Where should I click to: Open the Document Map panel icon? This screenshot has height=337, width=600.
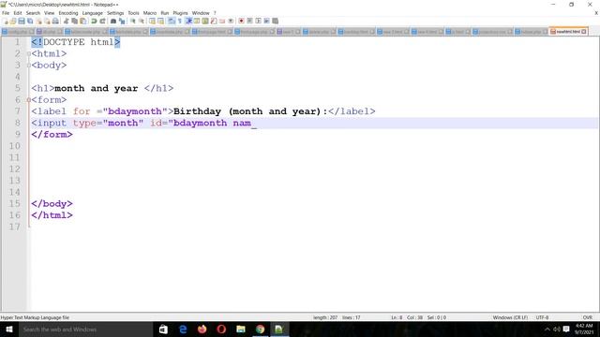coord(205,21)
